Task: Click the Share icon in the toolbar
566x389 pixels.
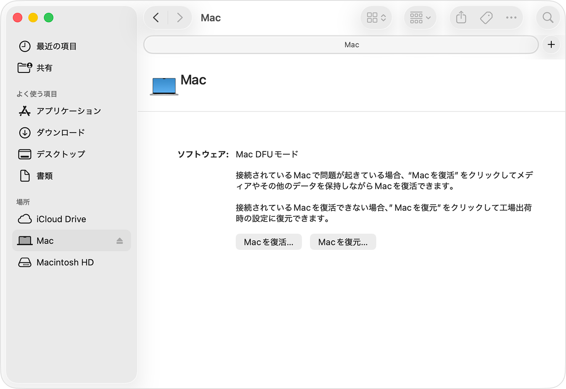Action: point(461,17)
